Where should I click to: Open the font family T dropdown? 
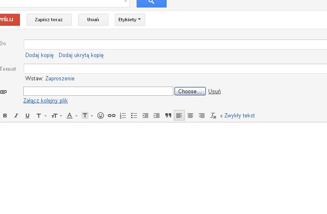pyautogui.click(x=41, y=116)
